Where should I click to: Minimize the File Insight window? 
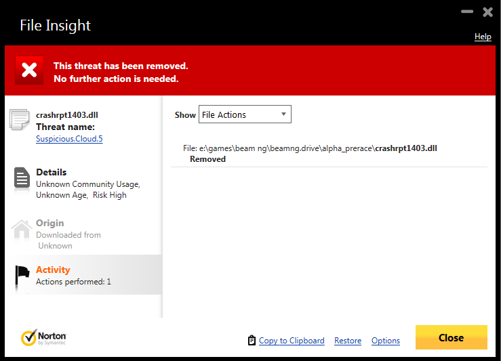tap(467, 12)
